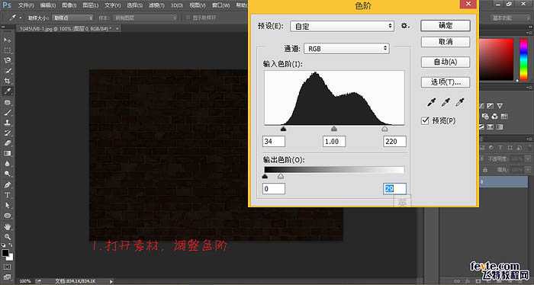This screenshot has width=534, height=285.
Task: Select the Path Selection tool
Action: [x=7, y=206]
